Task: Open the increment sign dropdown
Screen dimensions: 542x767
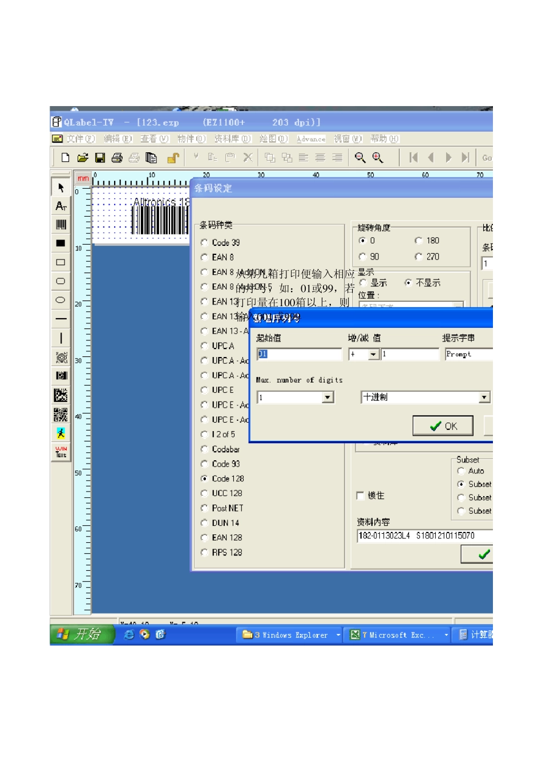Action: point(374,354)
